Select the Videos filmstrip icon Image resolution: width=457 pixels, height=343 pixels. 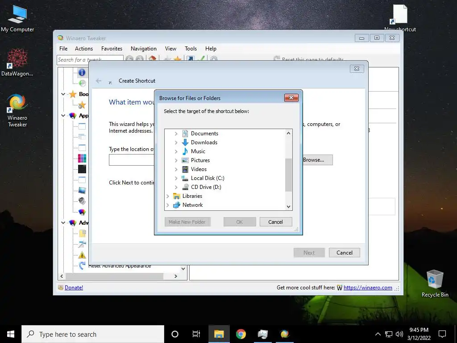pyautogui.click(x=185, y=169)
